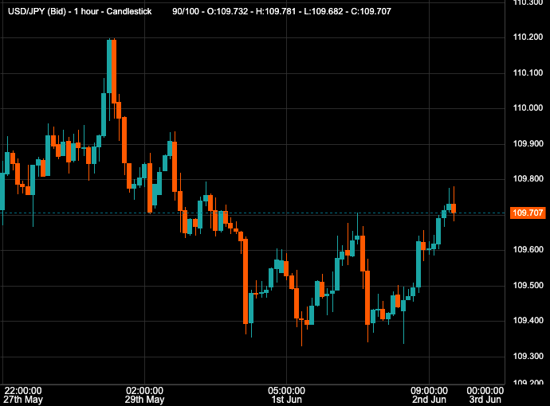550x406 pixels.
Task: Click the 22:00:00 27th May time label
Action: [23, 395]
